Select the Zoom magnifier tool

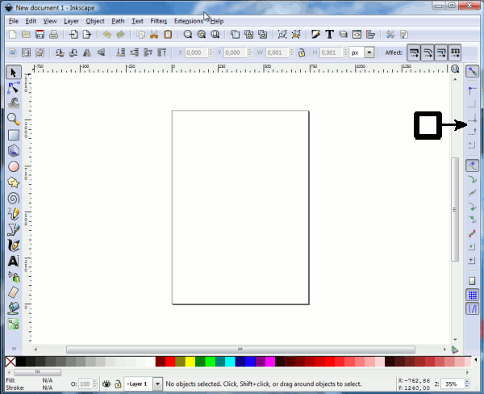click(x=14, y=119)
